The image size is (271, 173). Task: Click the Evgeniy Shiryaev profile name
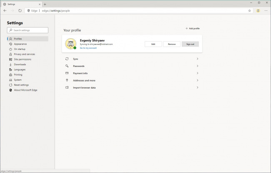click(92, 40)
